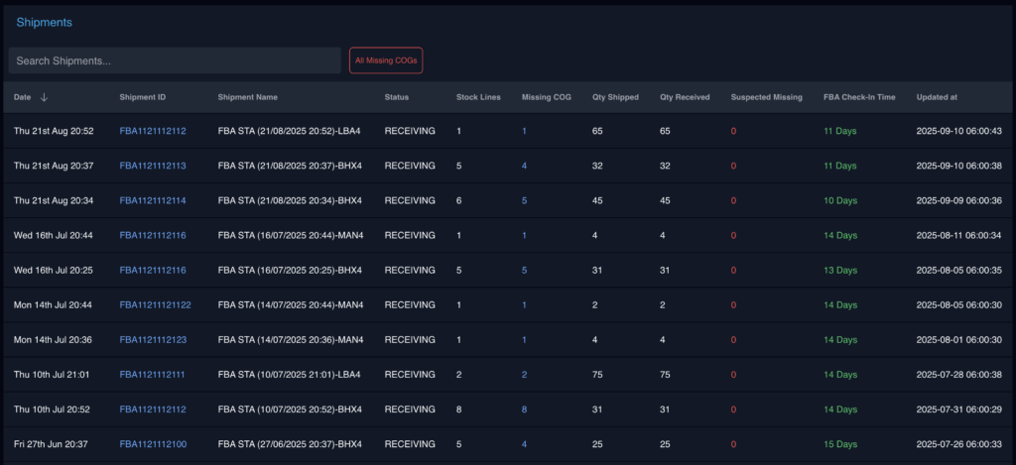Image resolution: width=1016 pixels, height=465 pixels.
Task: Click the Suspected Missing column header
Action: tap(766, 97)
